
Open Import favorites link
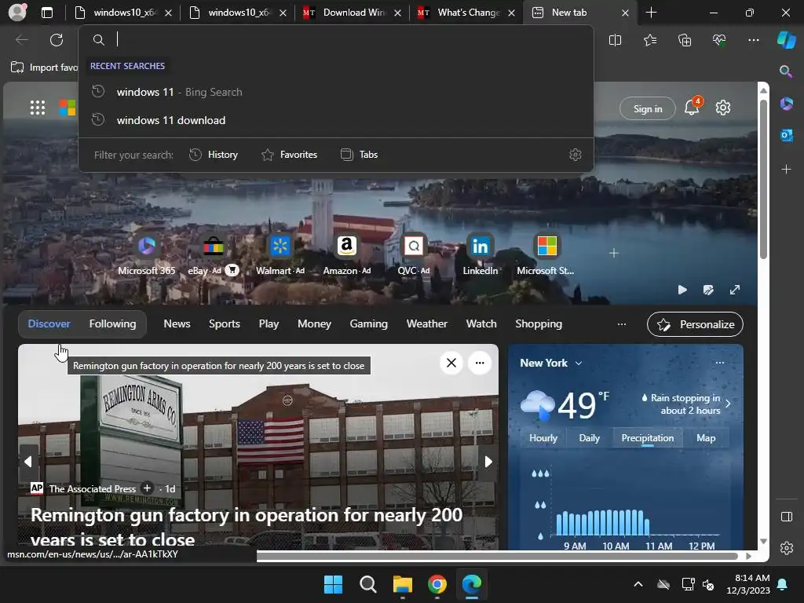[x=45, y=68]
